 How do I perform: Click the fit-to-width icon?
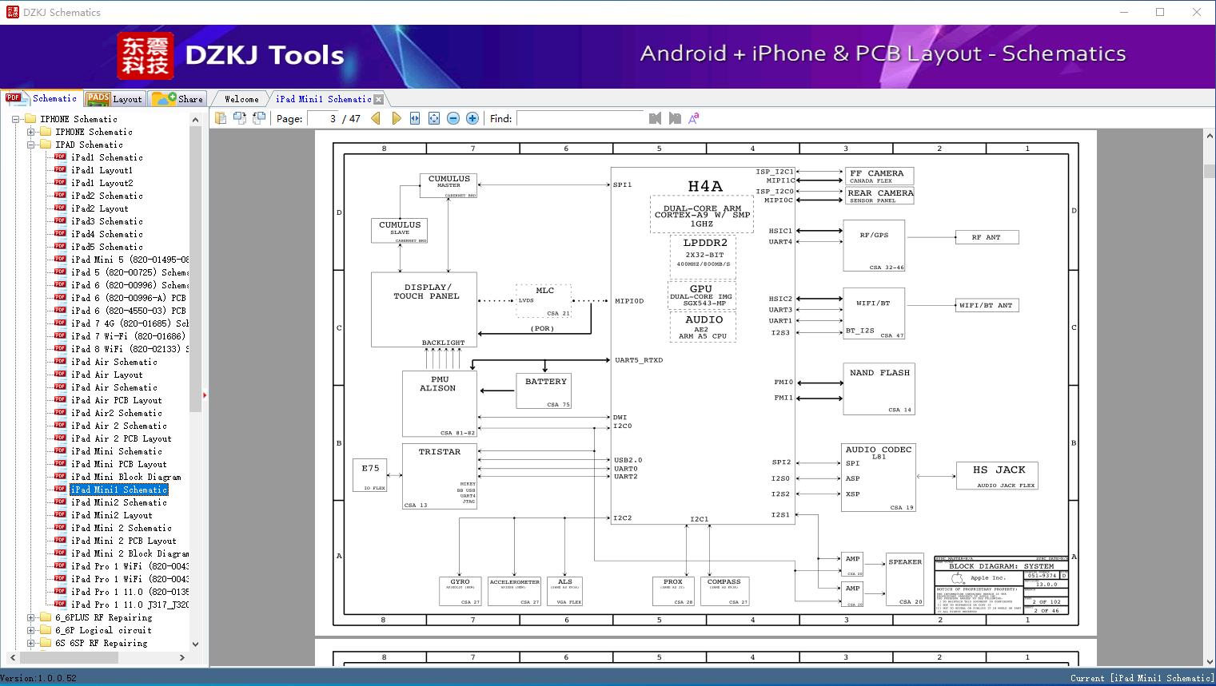(x=414, y=117)
